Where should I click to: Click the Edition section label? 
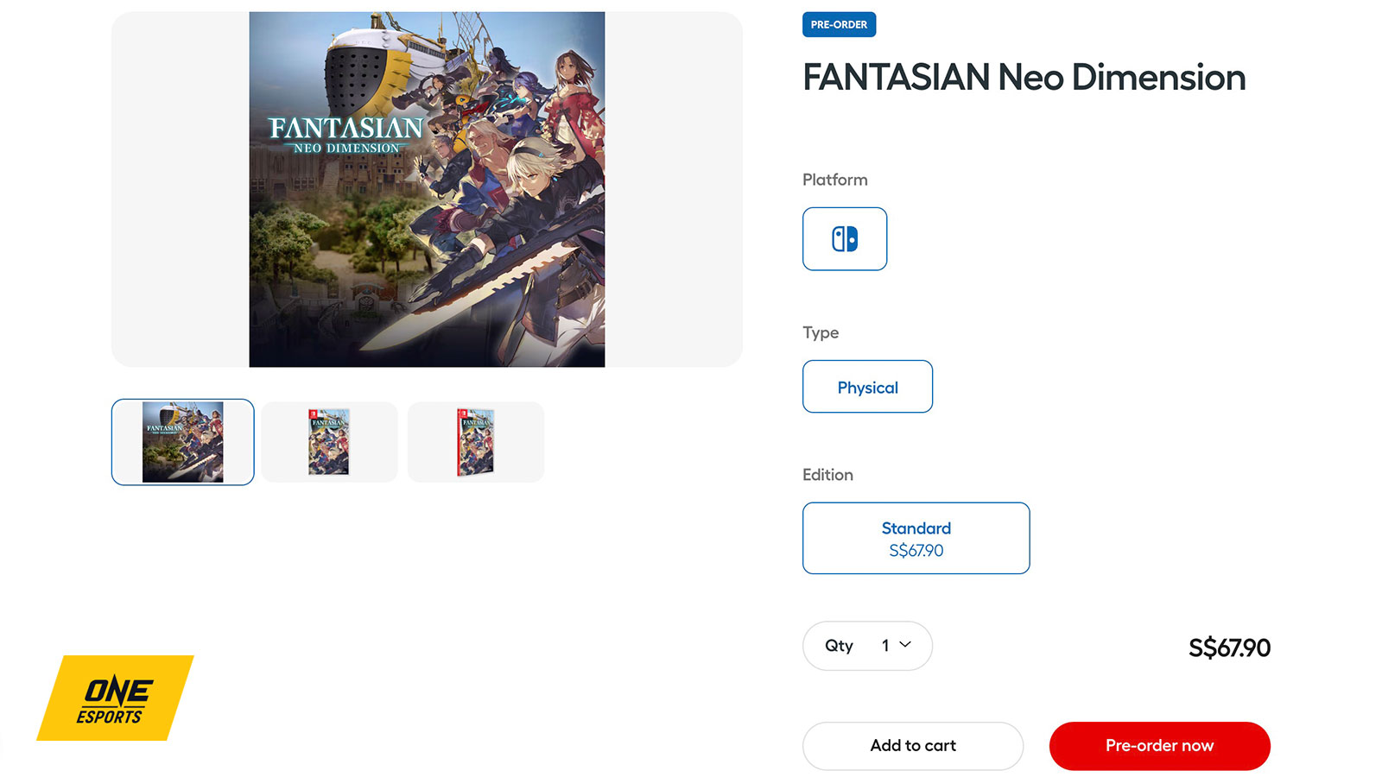click(827, 475)
